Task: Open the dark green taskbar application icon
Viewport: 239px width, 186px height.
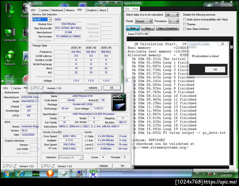Action: coord(36,174)
